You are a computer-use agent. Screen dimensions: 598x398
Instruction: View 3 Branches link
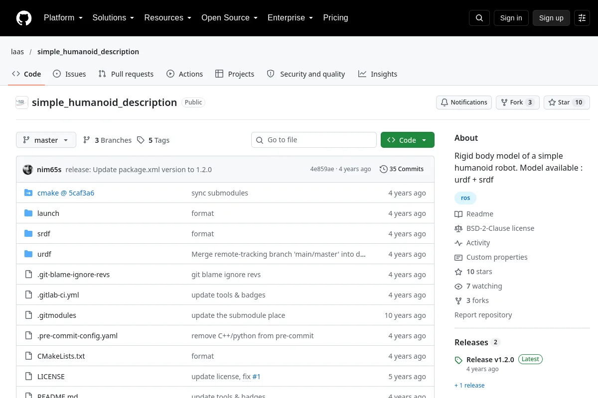[x=107, y=140]
